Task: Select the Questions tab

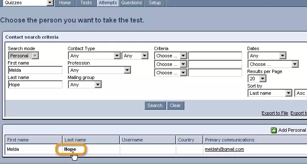Action: click(x=132, y=3)
